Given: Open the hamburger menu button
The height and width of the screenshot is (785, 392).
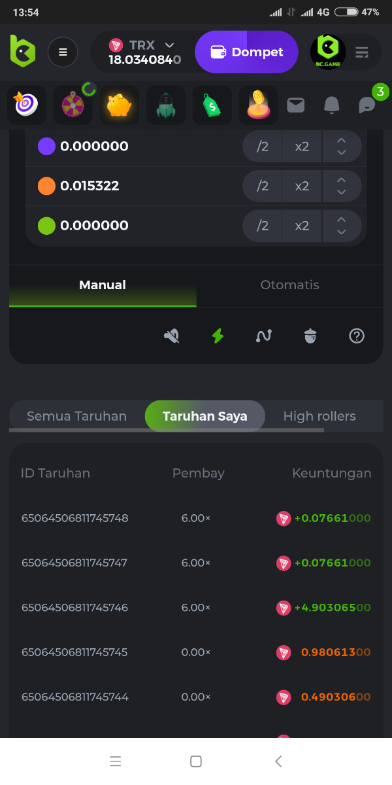Looking at the screenshot, I should tap(63, 52).
